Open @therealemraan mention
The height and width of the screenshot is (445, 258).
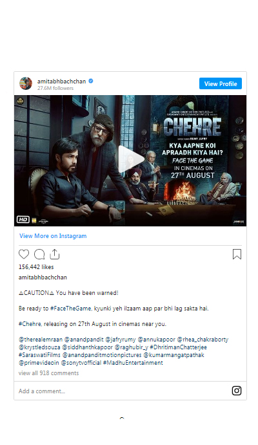pos(41,340)
